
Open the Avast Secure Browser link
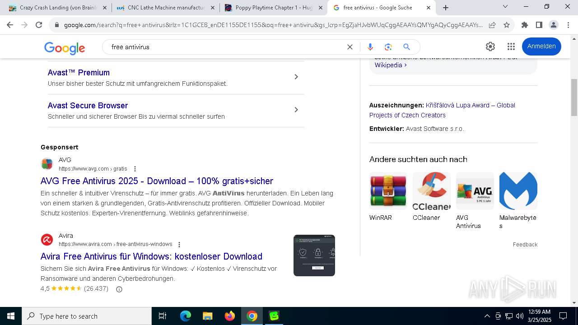pyautogui.click(x=88, y=106)
